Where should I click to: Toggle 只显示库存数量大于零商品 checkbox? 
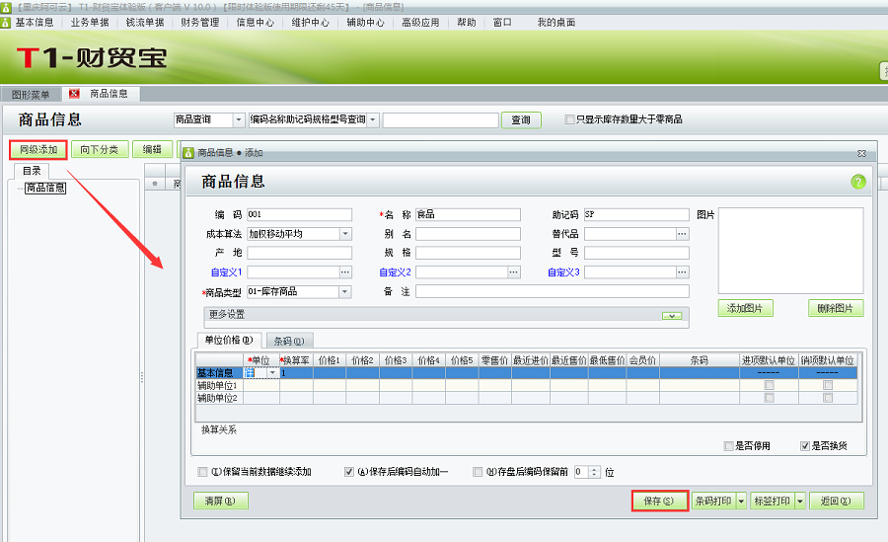pos(569,119)
